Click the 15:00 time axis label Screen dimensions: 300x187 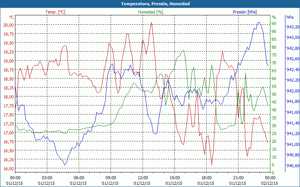[x=174, y=178]
